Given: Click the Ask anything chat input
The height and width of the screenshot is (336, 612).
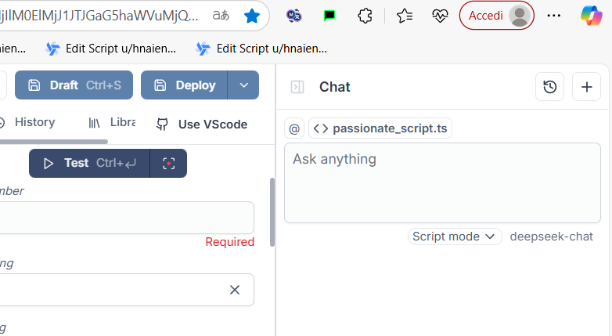Looking at the screenshot, I should [x=442, y=182].
